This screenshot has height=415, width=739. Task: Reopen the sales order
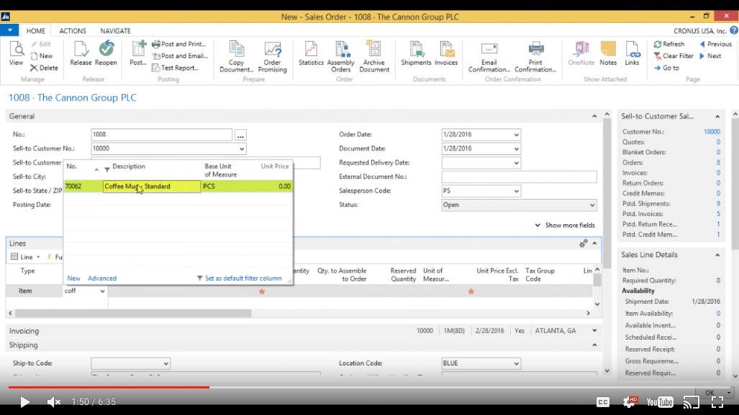[x=106, y=53]
